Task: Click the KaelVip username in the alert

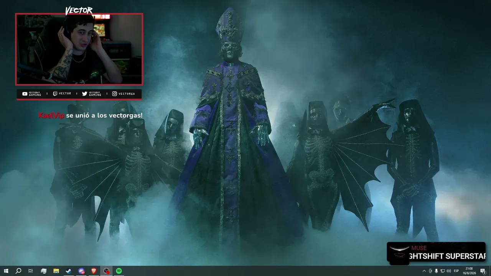Action: click(x=51, y=115)
